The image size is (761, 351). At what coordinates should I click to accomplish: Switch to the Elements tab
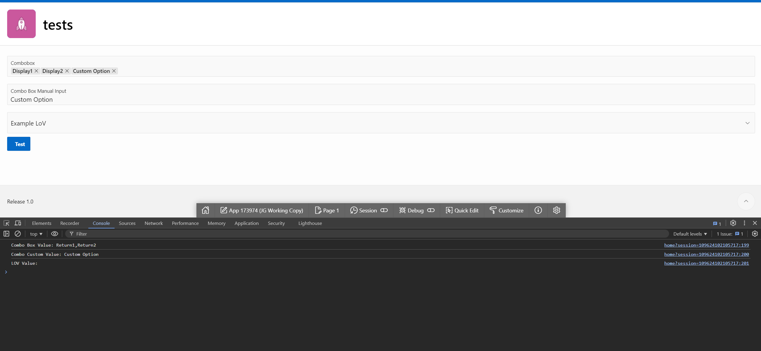42,223
